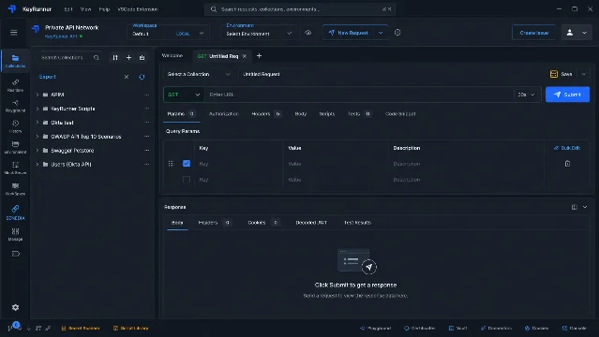Click the response panel layout icon

click(575, 207)
